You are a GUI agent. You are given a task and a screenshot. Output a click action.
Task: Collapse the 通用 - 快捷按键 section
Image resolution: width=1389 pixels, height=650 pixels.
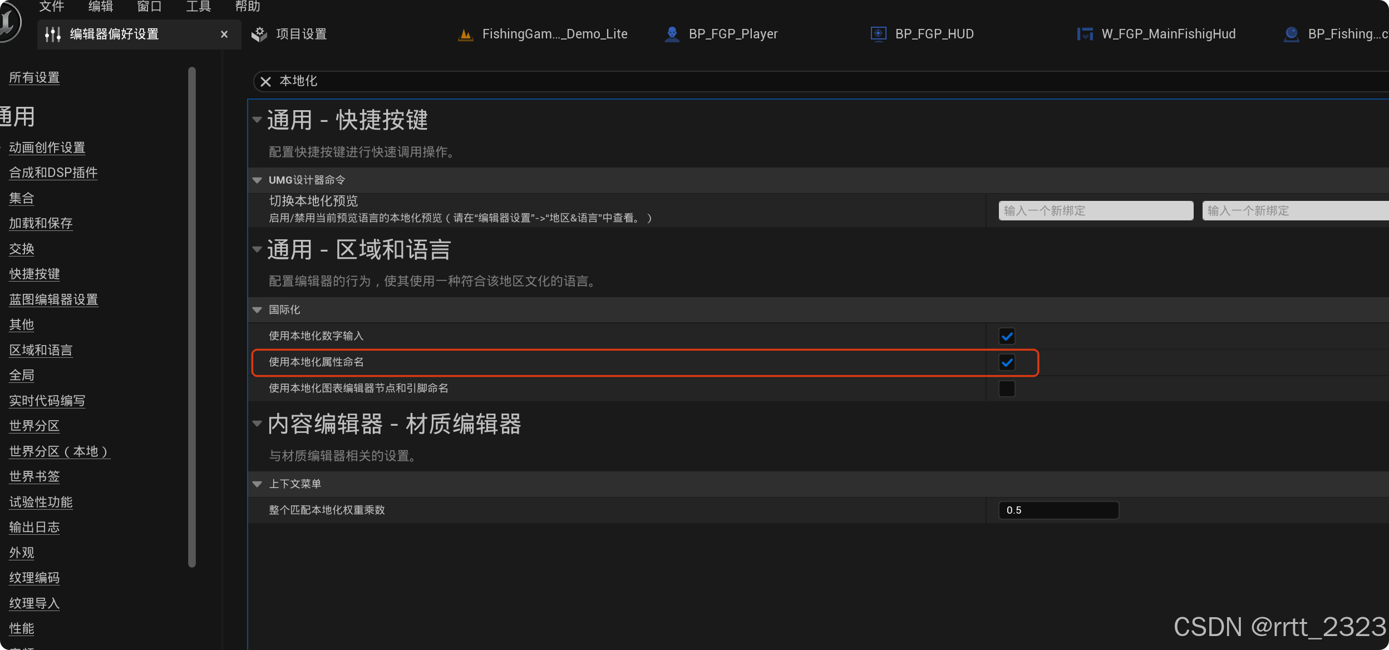pos(257,120)
